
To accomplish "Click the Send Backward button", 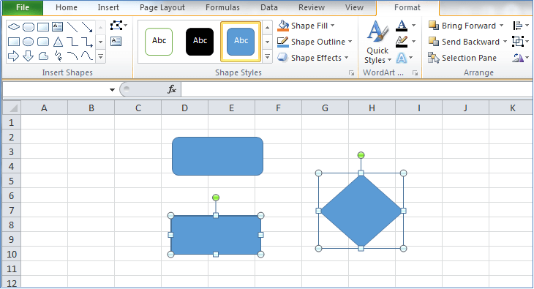I will tap(464, 42).
